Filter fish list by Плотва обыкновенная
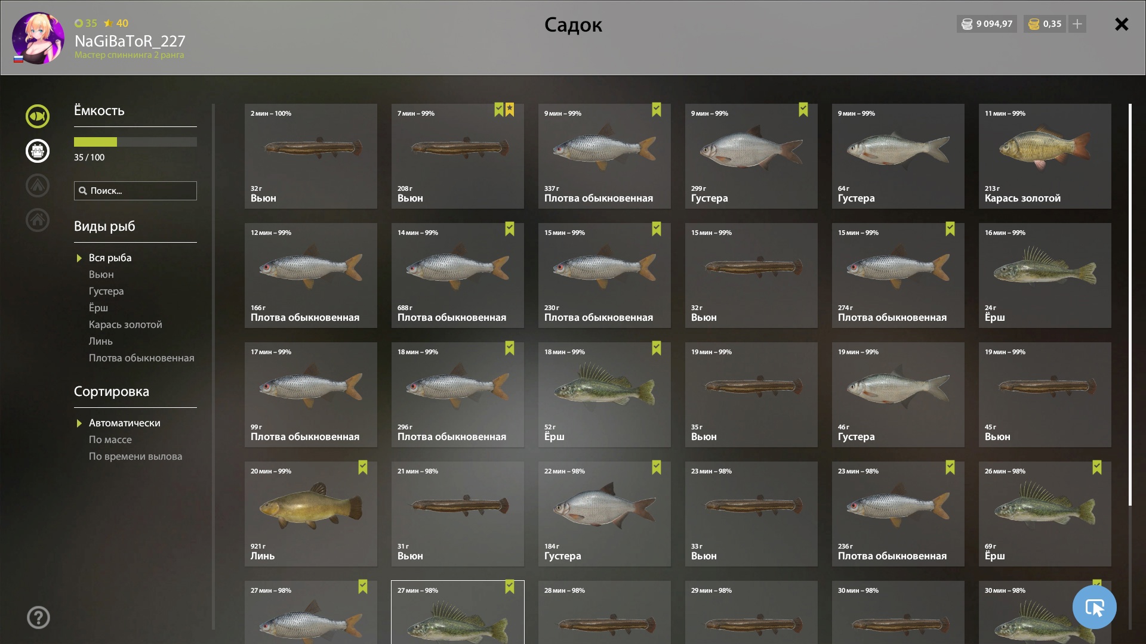The width and height of the screenshot is (1146, 644). click(x=141, y=358)
